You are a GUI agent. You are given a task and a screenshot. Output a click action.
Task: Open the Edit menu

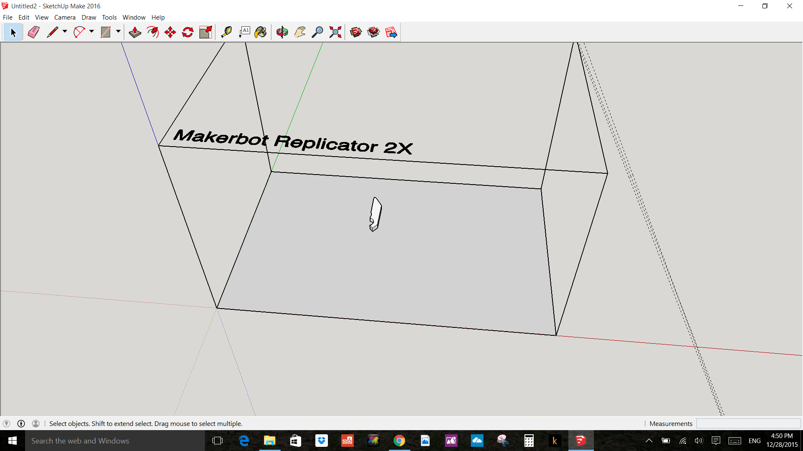(x=24, y=17)
